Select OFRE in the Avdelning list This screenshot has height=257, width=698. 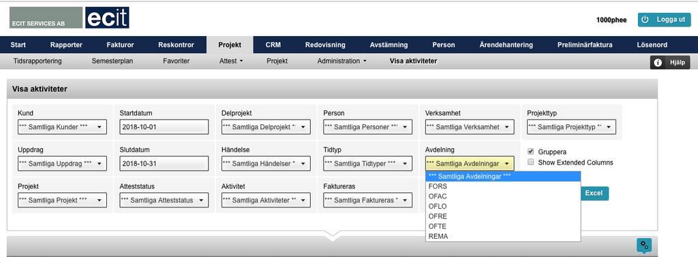coord(503,216)
